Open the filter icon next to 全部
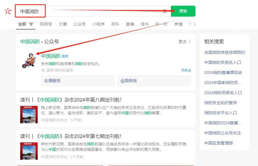 (x=31, y=24)
